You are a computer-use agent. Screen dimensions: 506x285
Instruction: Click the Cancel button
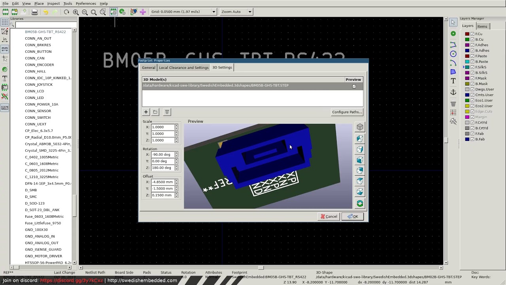[329, 217]
